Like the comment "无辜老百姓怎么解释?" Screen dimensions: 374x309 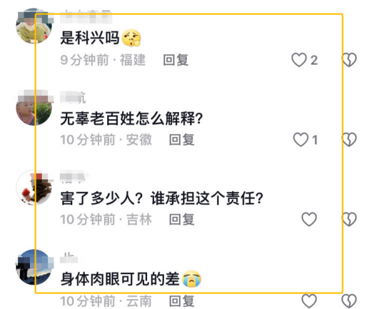(x=300, y=140)
